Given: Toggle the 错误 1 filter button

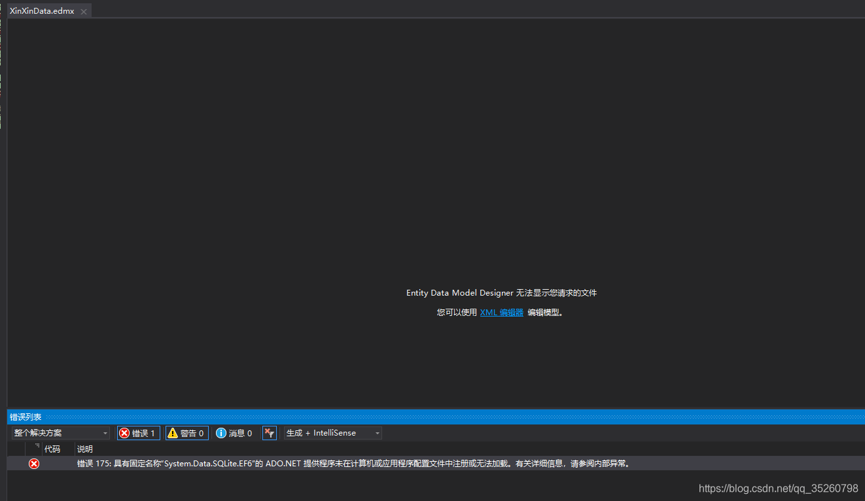Looking at the screenshot, I should point(138,433).
